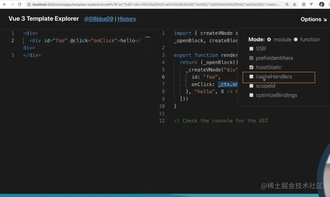Image resolution: width=330 pixels, height=197 pixels.
Task: Click the circular extension icon beside the star
Action: (304, 4)
